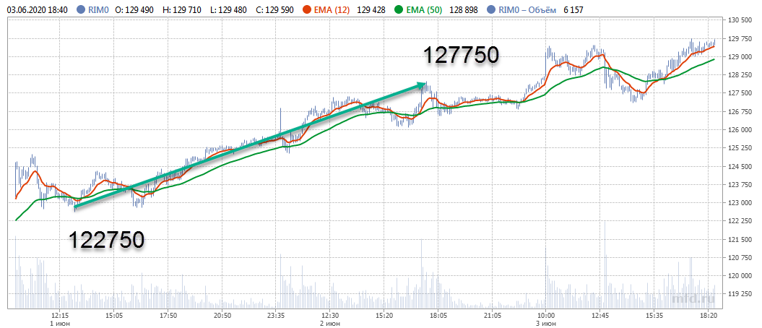The height and width of the screenshot is (328, 762).
Task: Click the blue RIM0 – Объём legend dot
Action: point(491,10)
